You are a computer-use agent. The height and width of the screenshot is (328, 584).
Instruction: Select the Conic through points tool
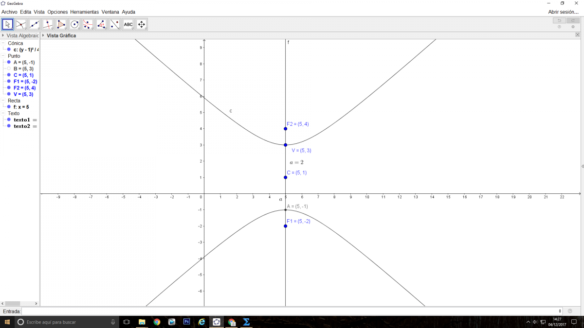click(88, 24)
